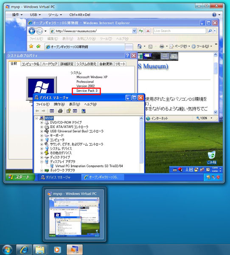
Task: Click Device Manager back arrow
Action: coord(37,111)
